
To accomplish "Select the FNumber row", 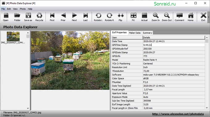I will (x=158, y=82).
